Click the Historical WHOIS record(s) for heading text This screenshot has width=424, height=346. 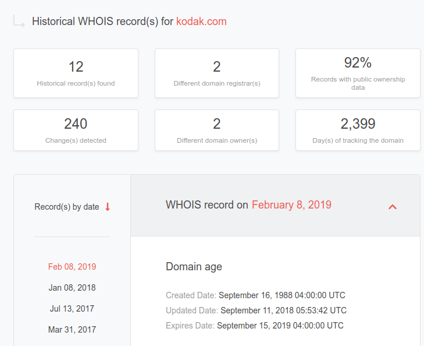point(103,22)
